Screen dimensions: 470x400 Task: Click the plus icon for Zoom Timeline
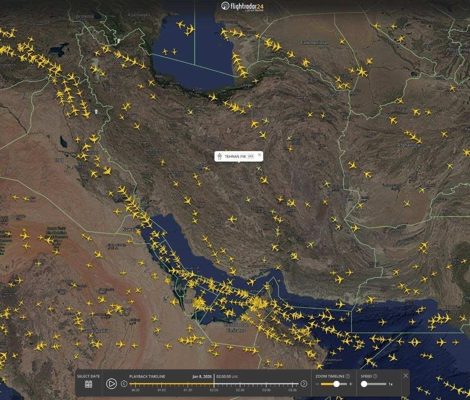[x=351, y=384]
